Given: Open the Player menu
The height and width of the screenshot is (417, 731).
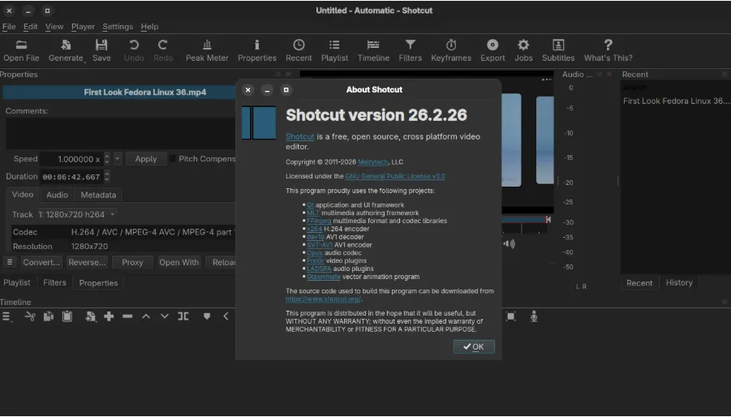Looking at the screenshot, I should [83, 27].
